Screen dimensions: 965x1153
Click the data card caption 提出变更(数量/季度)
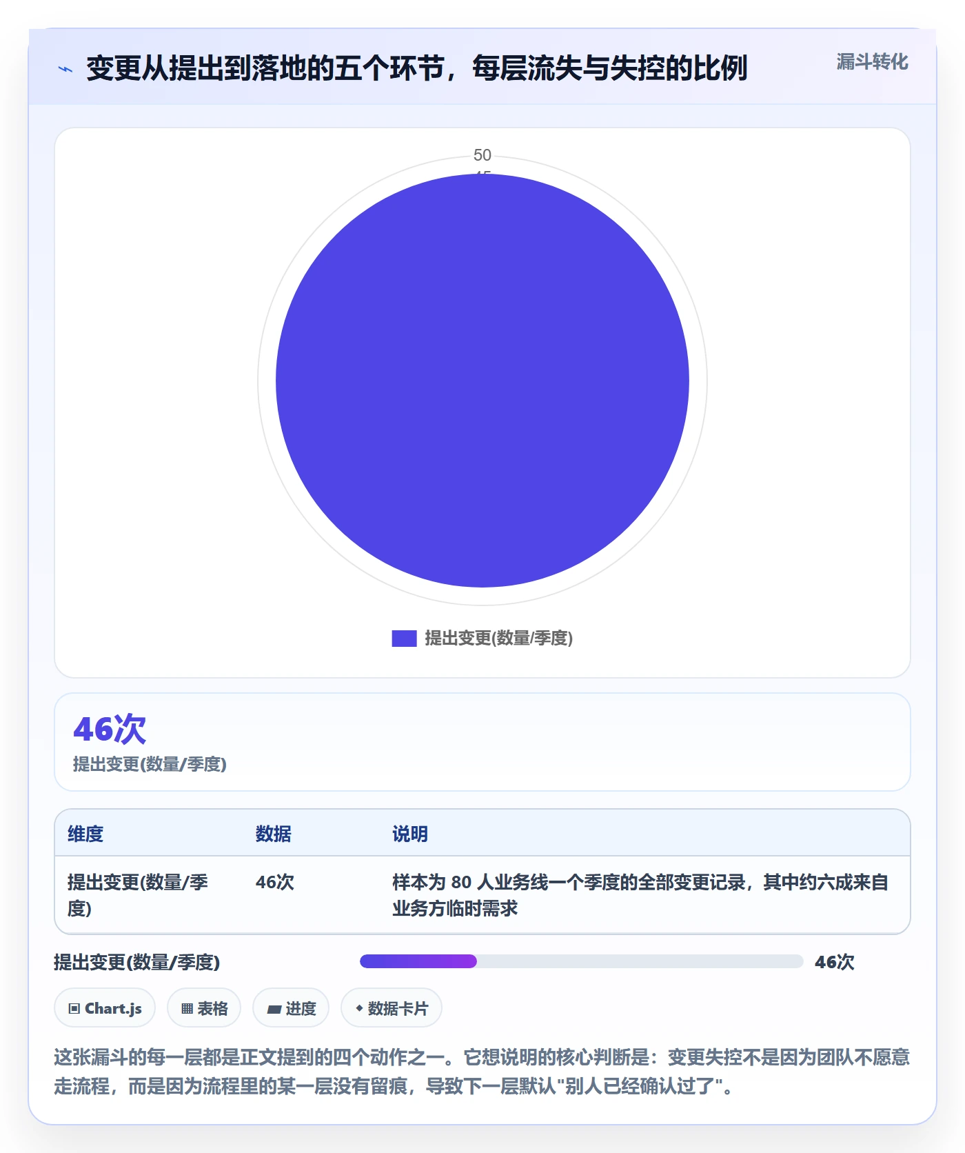coord(150,764)
